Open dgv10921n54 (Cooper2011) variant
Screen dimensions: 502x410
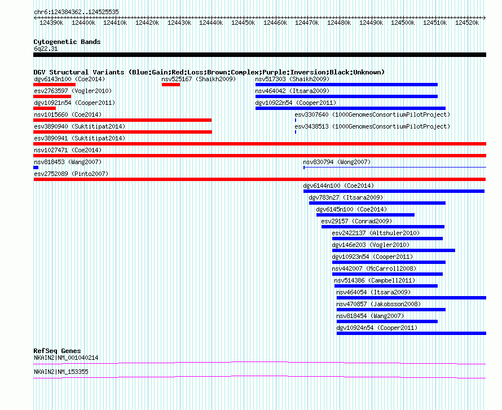coord(74,103)
